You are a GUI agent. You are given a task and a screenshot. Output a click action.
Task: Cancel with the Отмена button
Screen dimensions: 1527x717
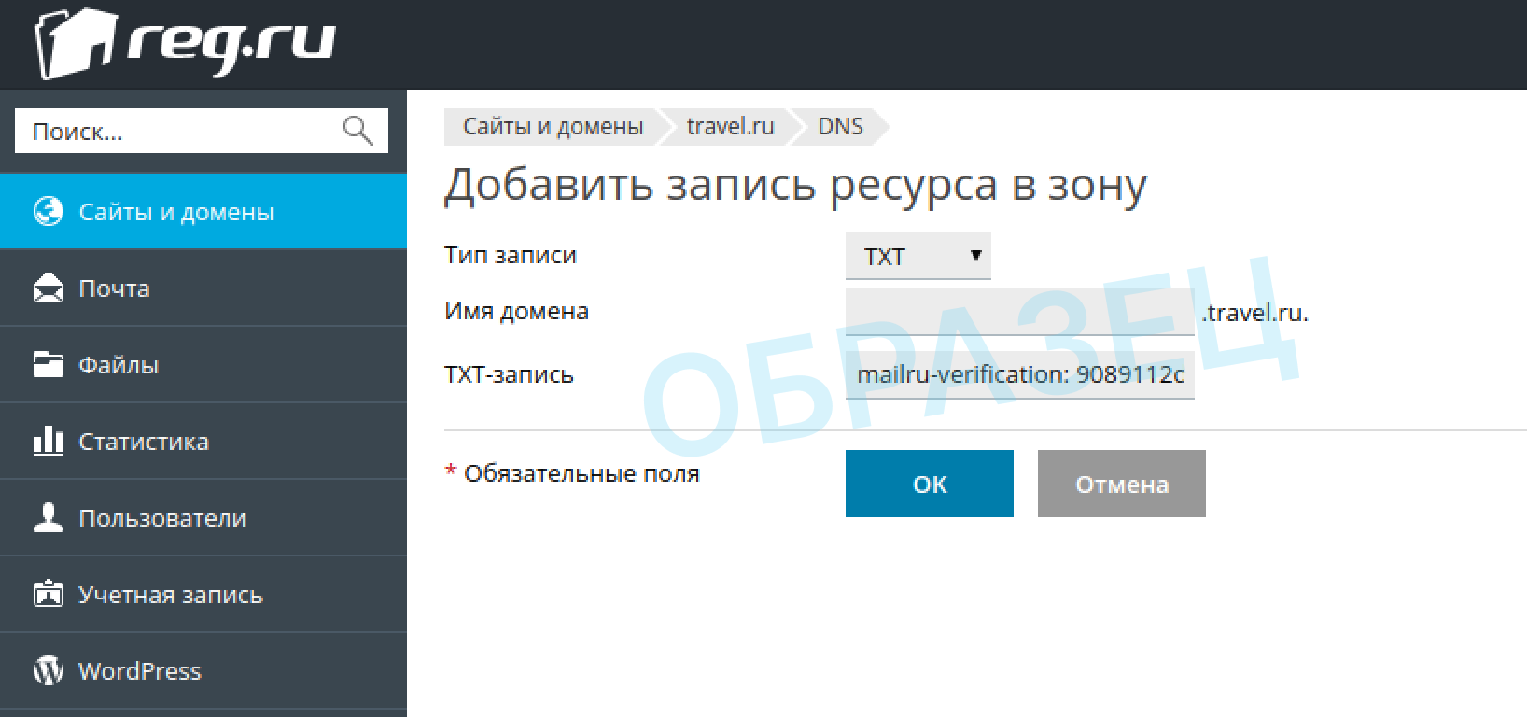(1121, 484)
